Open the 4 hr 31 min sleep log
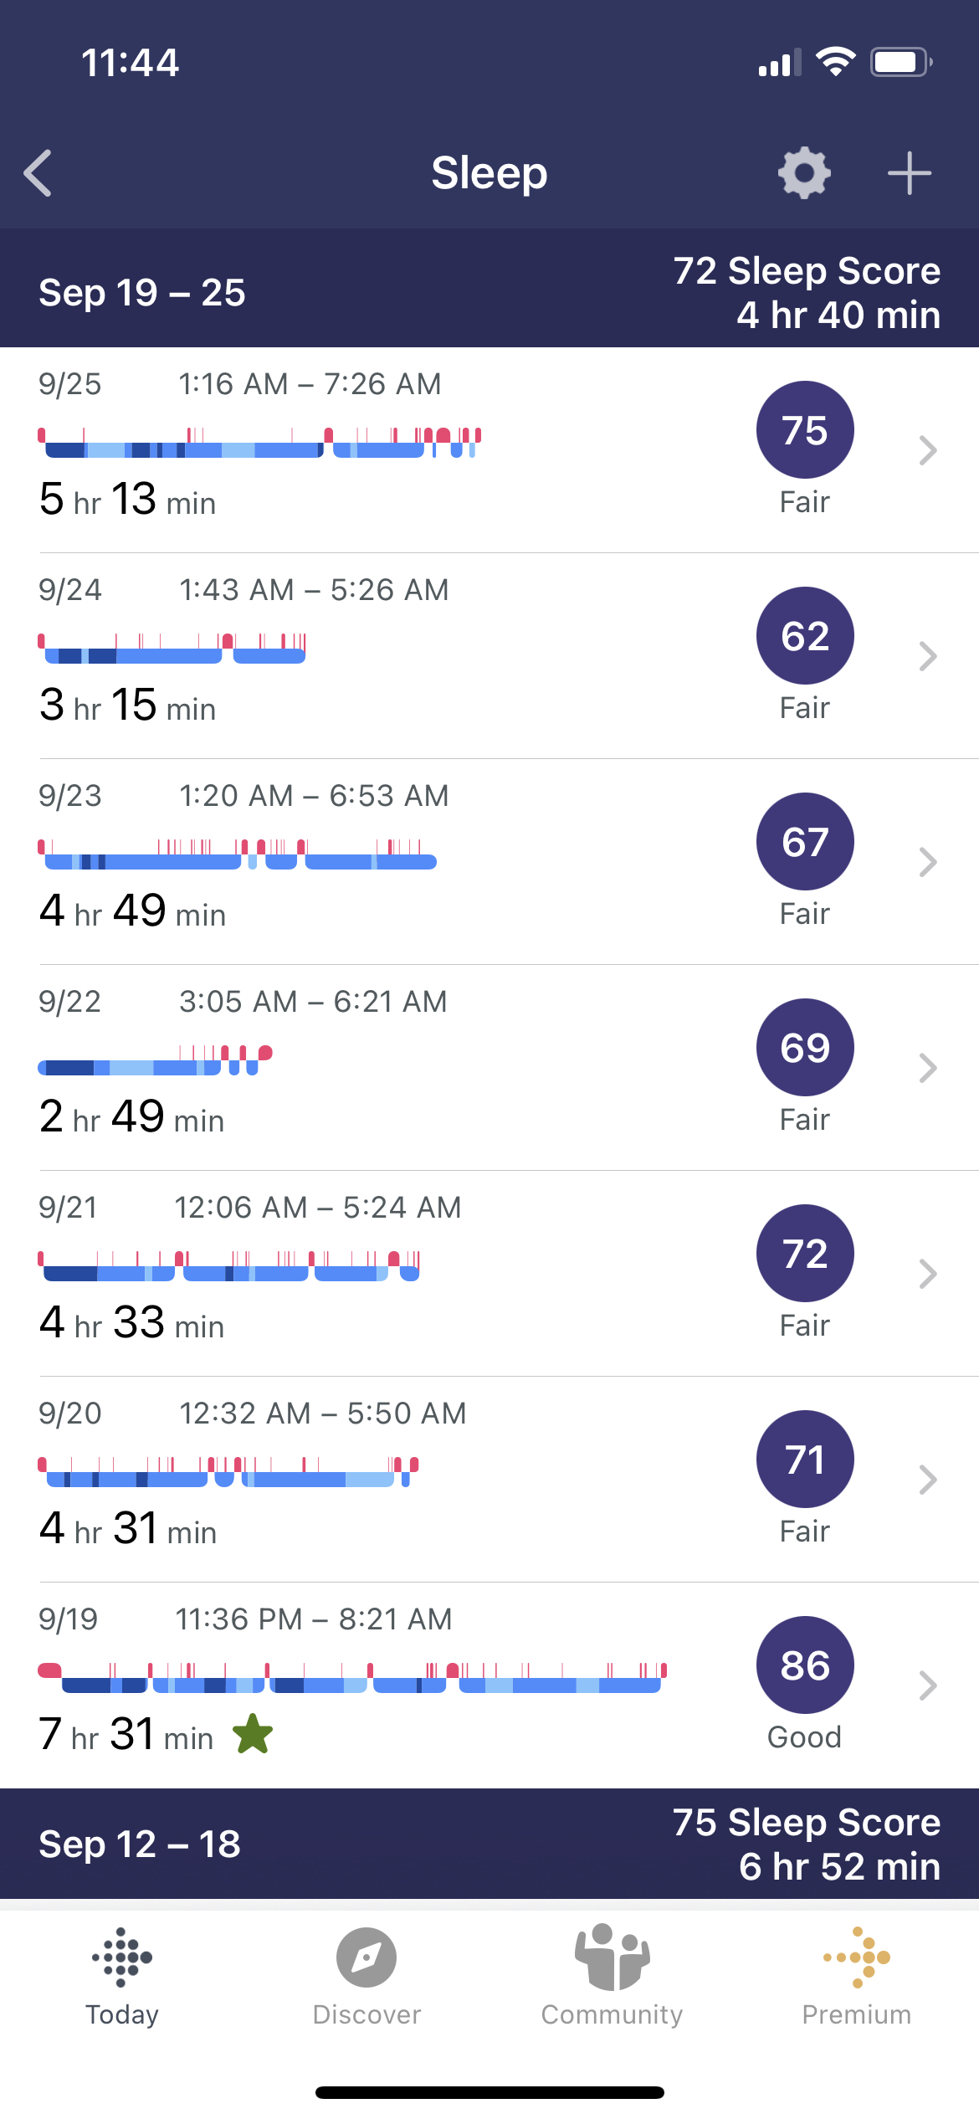Screen dimensions: 979x2119 [128, 1528]
